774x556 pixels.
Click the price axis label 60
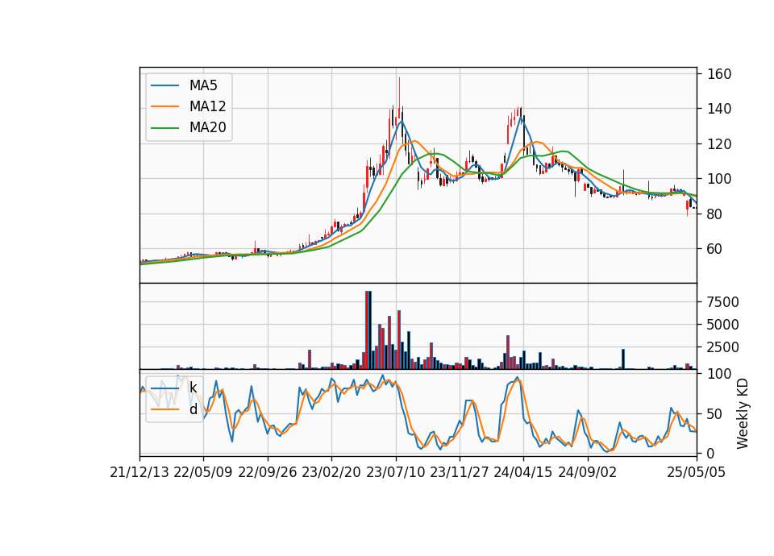pyautogui.click(x=715, y=249)
